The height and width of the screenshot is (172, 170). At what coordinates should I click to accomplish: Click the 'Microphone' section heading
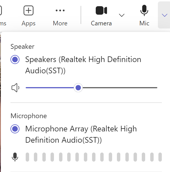click(x=29, y=116)
